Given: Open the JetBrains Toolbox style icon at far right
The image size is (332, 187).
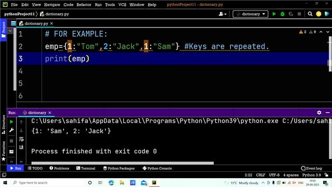Looking at the screenshot, I should click(x=327, y=14).
